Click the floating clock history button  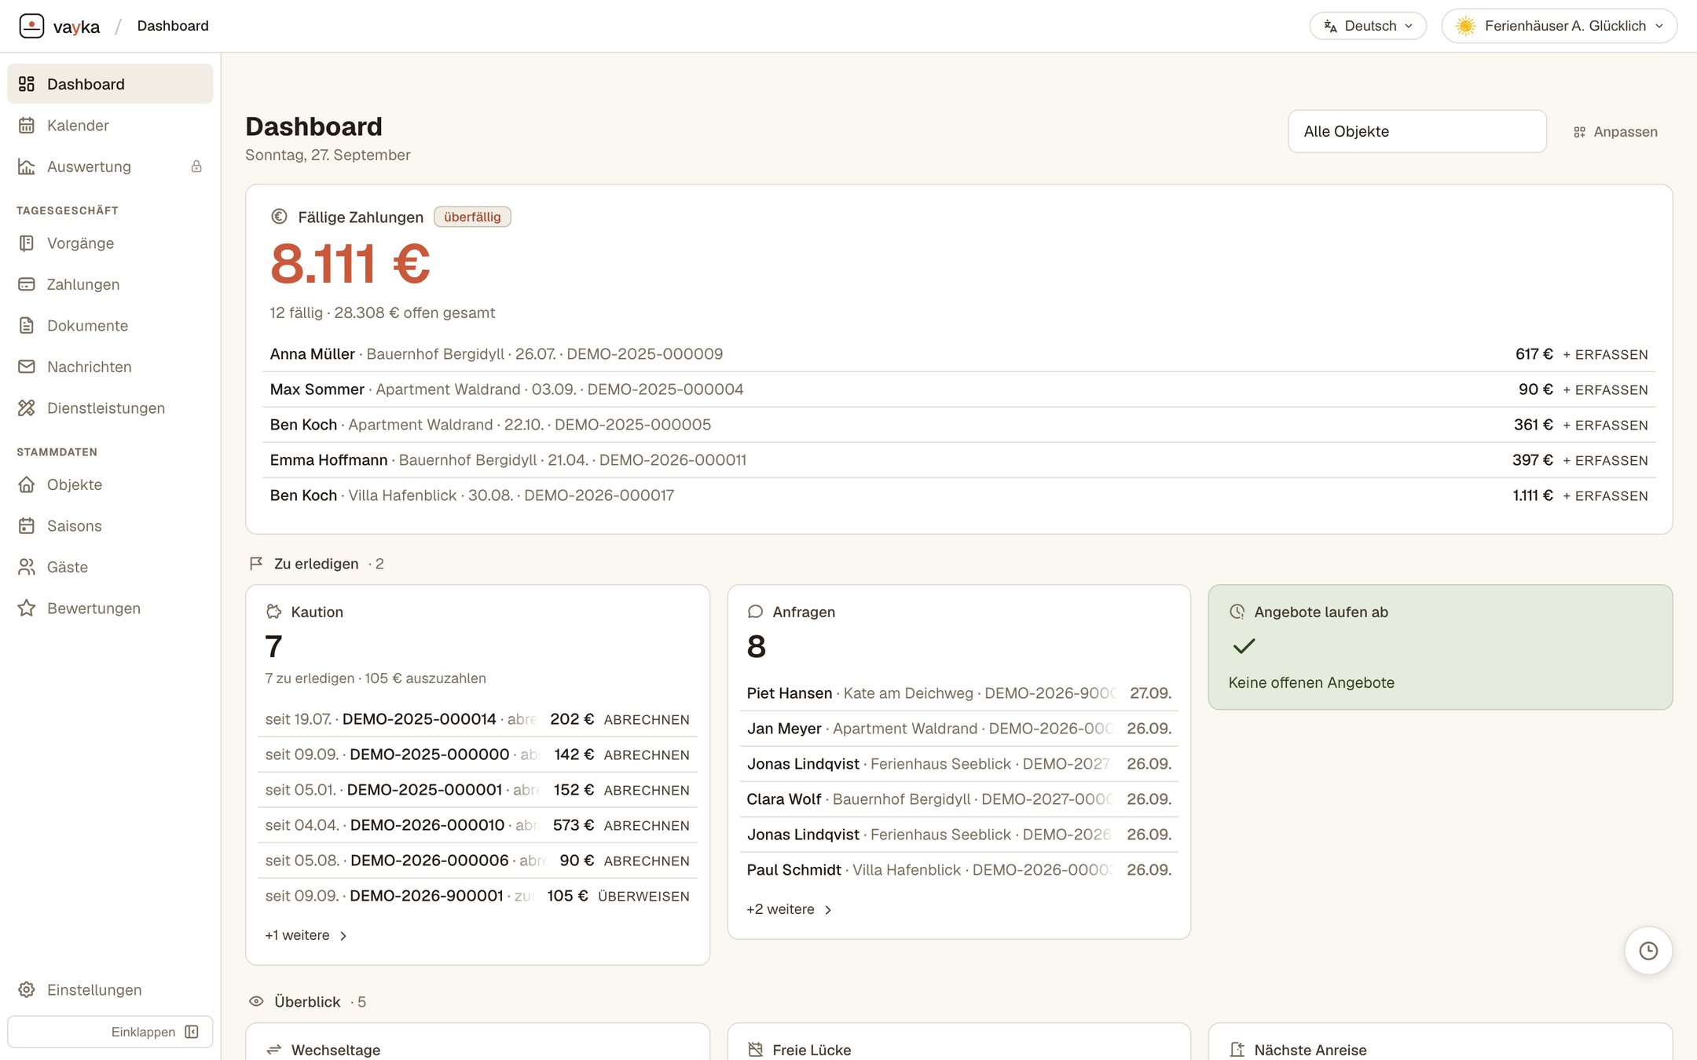(x=1648, y=951)
